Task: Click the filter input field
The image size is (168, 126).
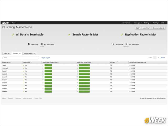Action: click(x=21, y=58)
